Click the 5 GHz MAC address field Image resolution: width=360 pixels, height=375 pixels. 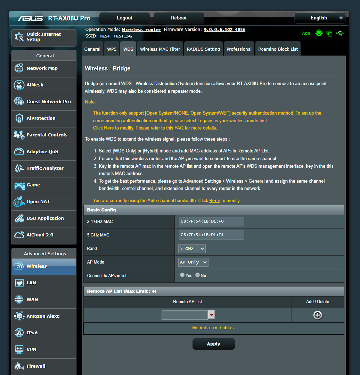(211, 235)
